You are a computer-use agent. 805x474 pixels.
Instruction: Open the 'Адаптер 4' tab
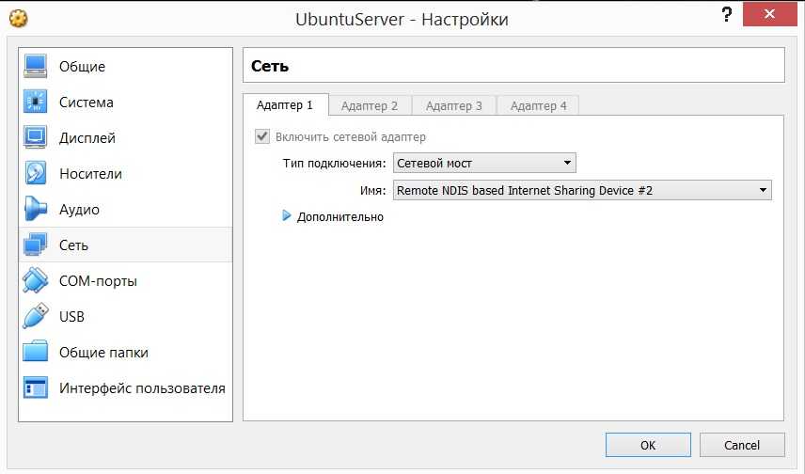(538, 106)
